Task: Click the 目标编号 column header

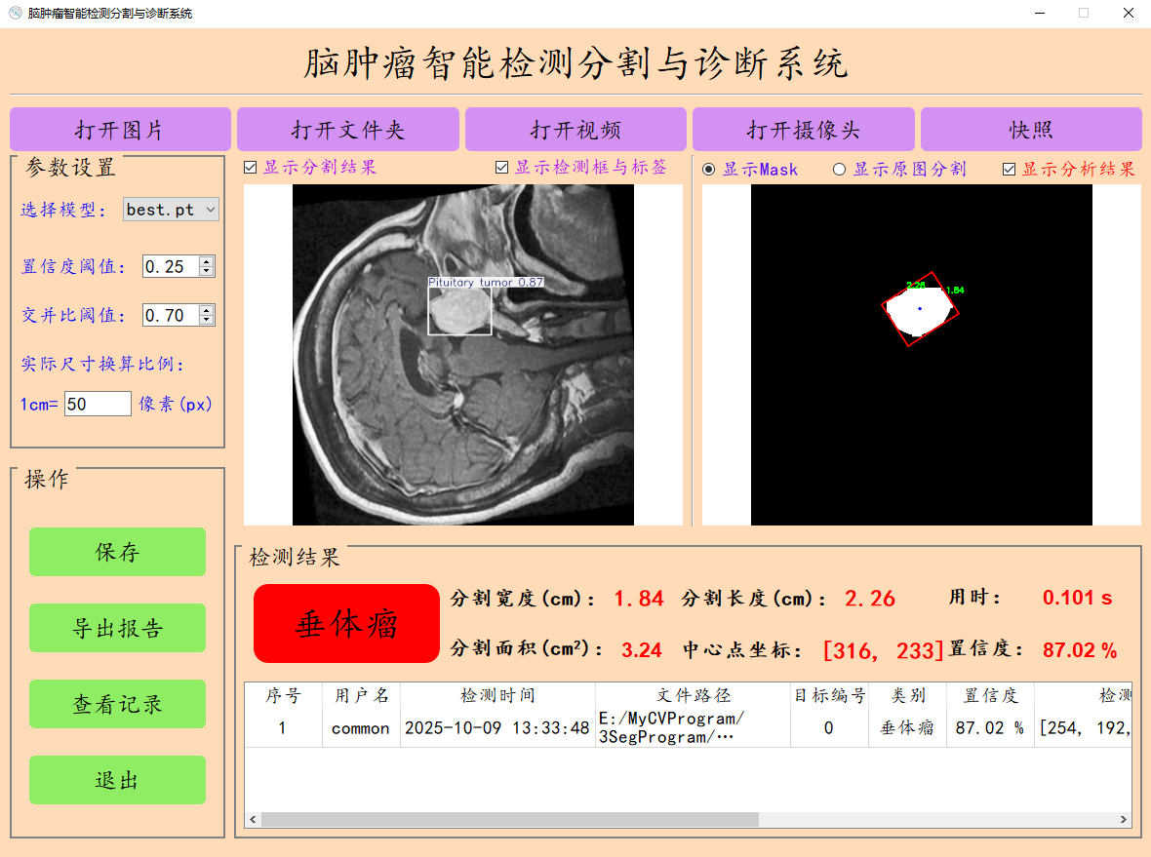Action: coord(829,695)
